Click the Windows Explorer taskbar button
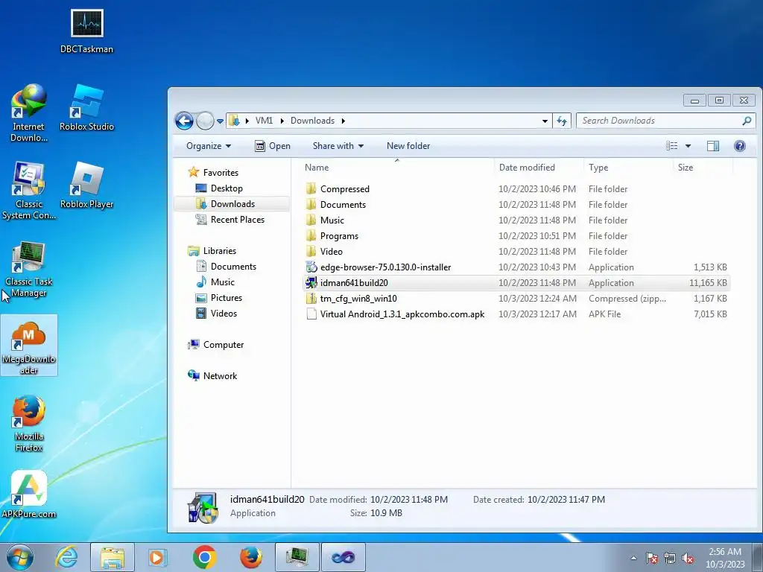763x572 pixels. click(113, 557)
